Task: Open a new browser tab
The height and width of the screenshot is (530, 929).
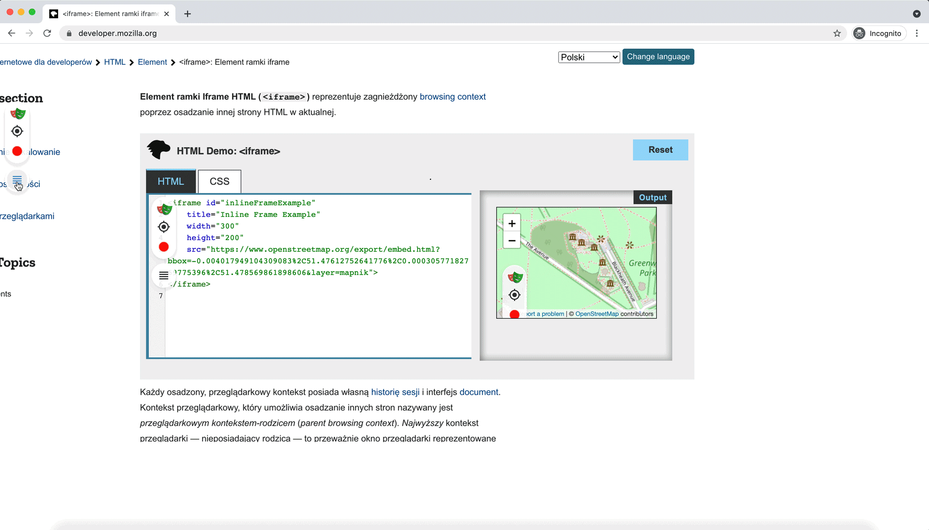Action: (188, 14)
